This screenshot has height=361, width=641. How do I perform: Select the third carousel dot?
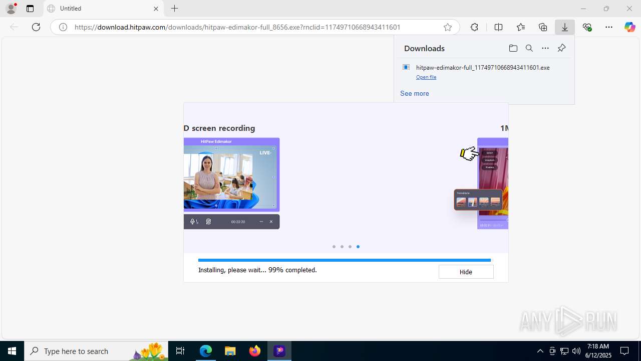point(350,247)
